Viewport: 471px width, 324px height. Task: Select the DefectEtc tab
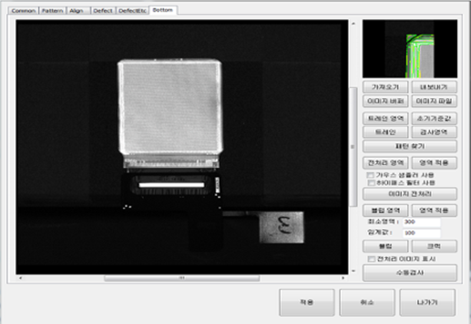click(x=133, y=11)
